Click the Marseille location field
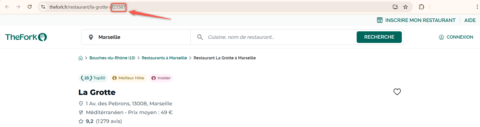480x127 pixels. click(136, 37)
